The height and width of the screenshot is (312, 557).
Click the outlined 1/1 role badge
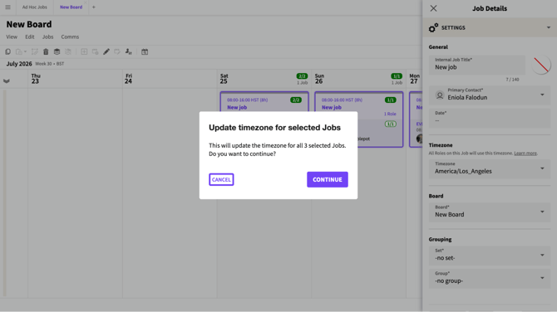[391, 124]
